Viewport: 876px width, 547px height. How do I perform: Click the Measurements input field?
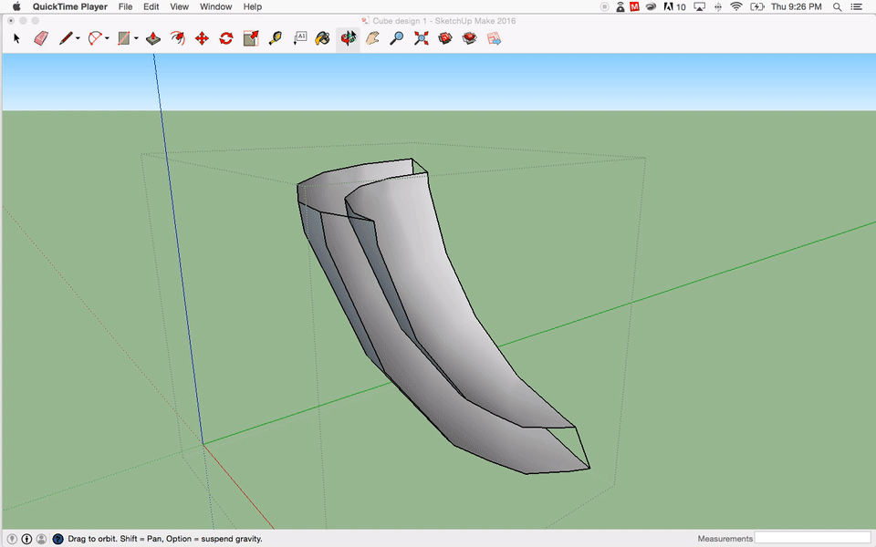812,538
